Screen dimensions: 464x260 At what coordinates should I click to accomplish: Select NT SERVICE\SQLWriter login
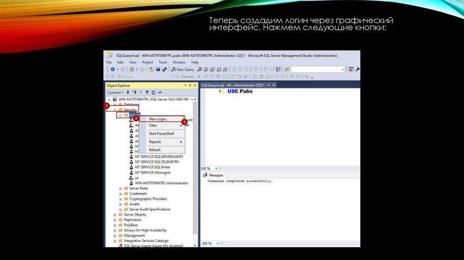coord(153,168)
